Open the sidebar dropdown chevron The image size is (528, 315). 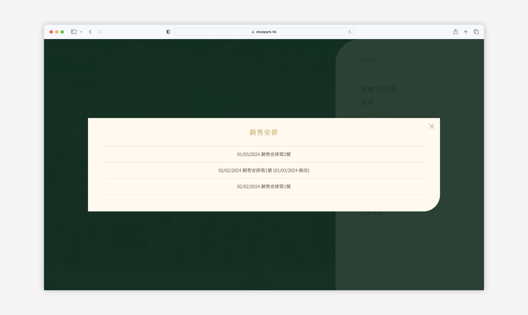[81, 32]
